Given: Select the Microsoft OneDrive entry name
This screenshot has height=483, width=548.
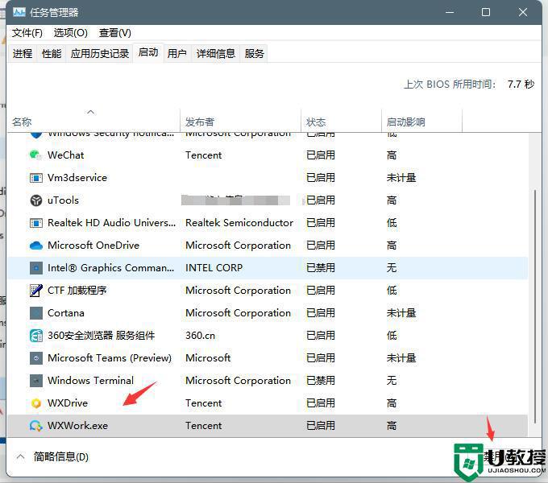Looking at the screenshot, I should tap(93, 246).
